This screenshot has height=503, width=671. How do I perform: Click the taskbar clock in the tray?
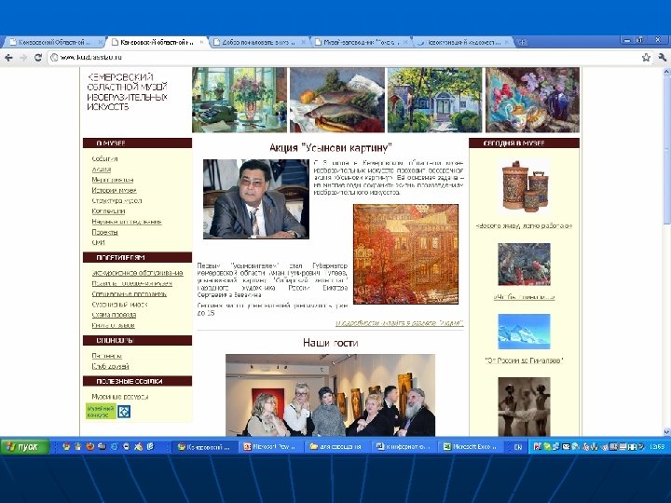pyautogui.click(x=657, y=447)
